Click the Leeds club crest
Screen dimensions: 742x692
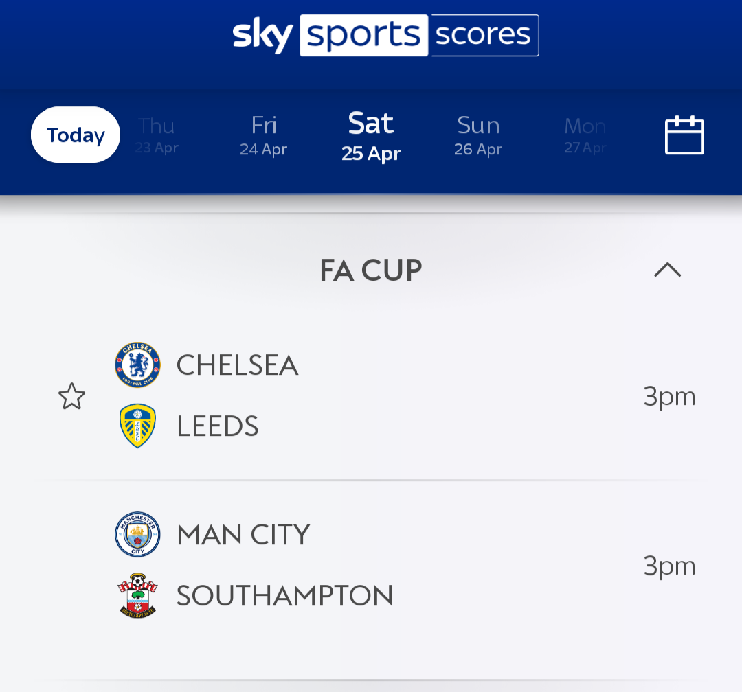point(137,426)
